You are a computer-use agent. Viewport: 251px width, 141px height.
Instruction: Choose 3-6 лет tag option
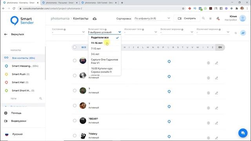tap(105, 54)
